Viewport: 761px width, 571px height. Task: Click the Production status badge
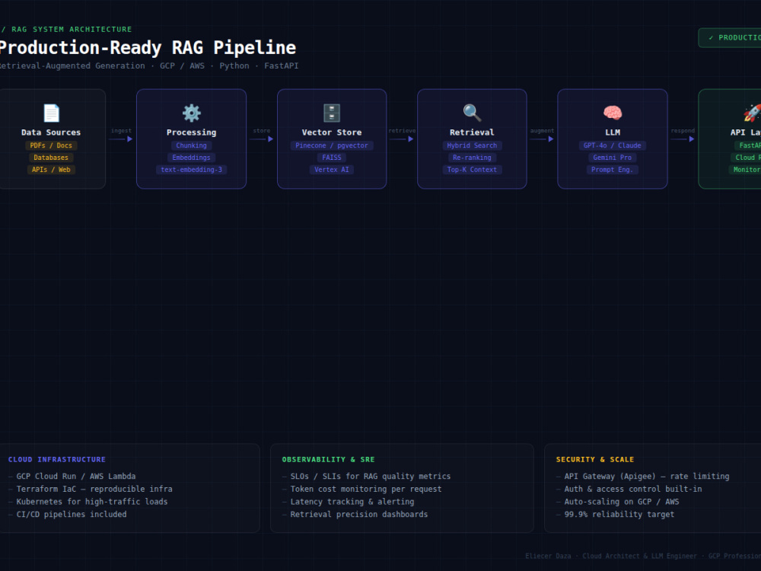[x=730, y=38]
